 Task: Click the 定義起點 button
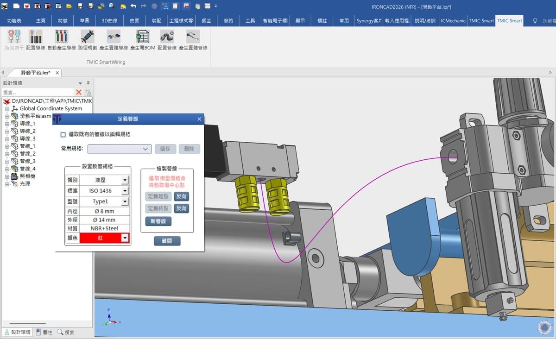pyautogui.click(x=158, y=196)
